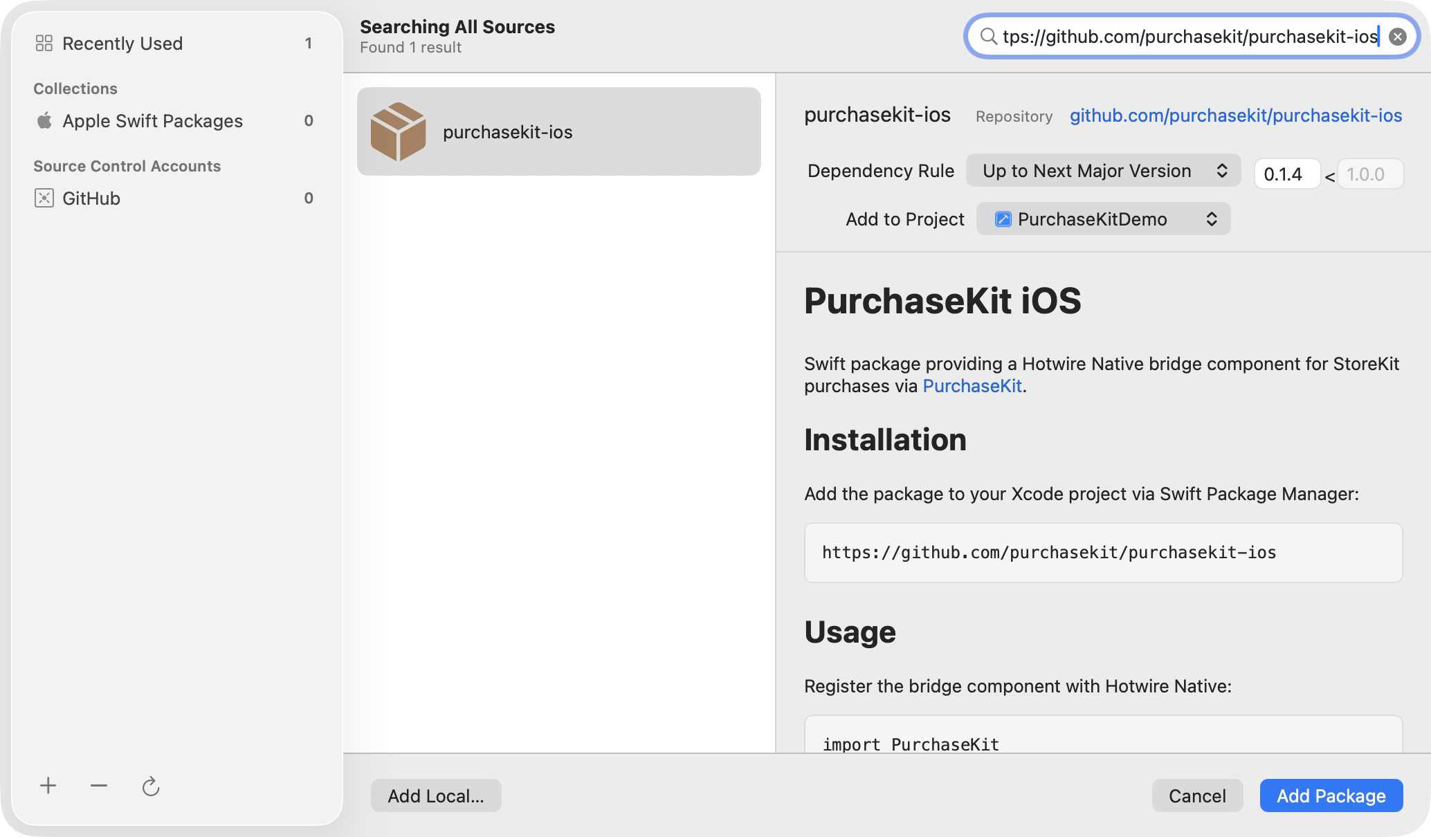Click the Usage heading
1431x837 pixels.
coord(850,632)
